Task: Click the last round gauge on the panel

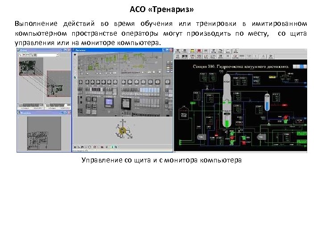Action: (x=168, y=82)
